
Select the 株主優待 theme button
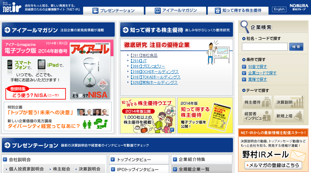(x=257, y=102)
